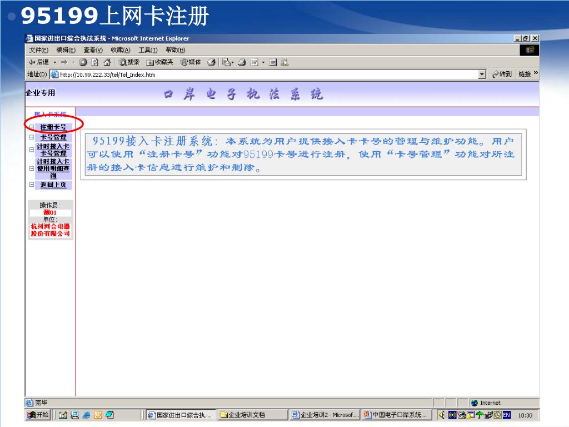Screen dimensions: 569x427
Task: Click the Discuss notepad icon
Action: [273, 62]
